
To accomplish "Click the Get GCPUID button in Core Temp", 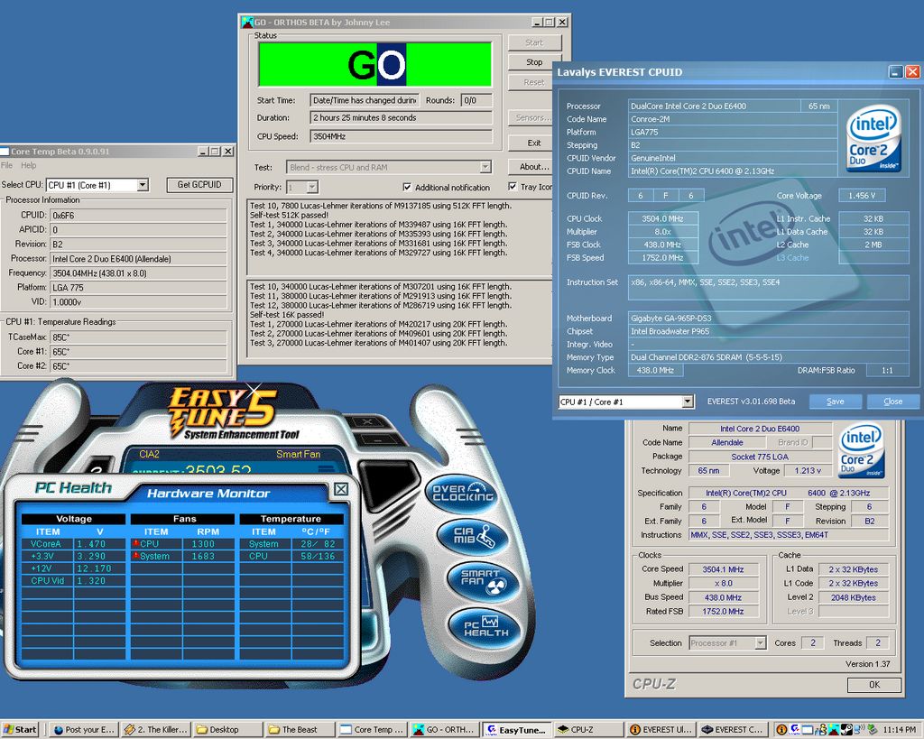I will [199, 184].
